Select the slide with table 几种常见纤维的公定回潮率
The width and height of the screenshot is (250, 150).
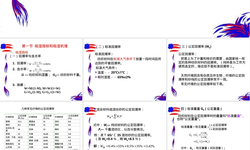click(x=41, y=126)
